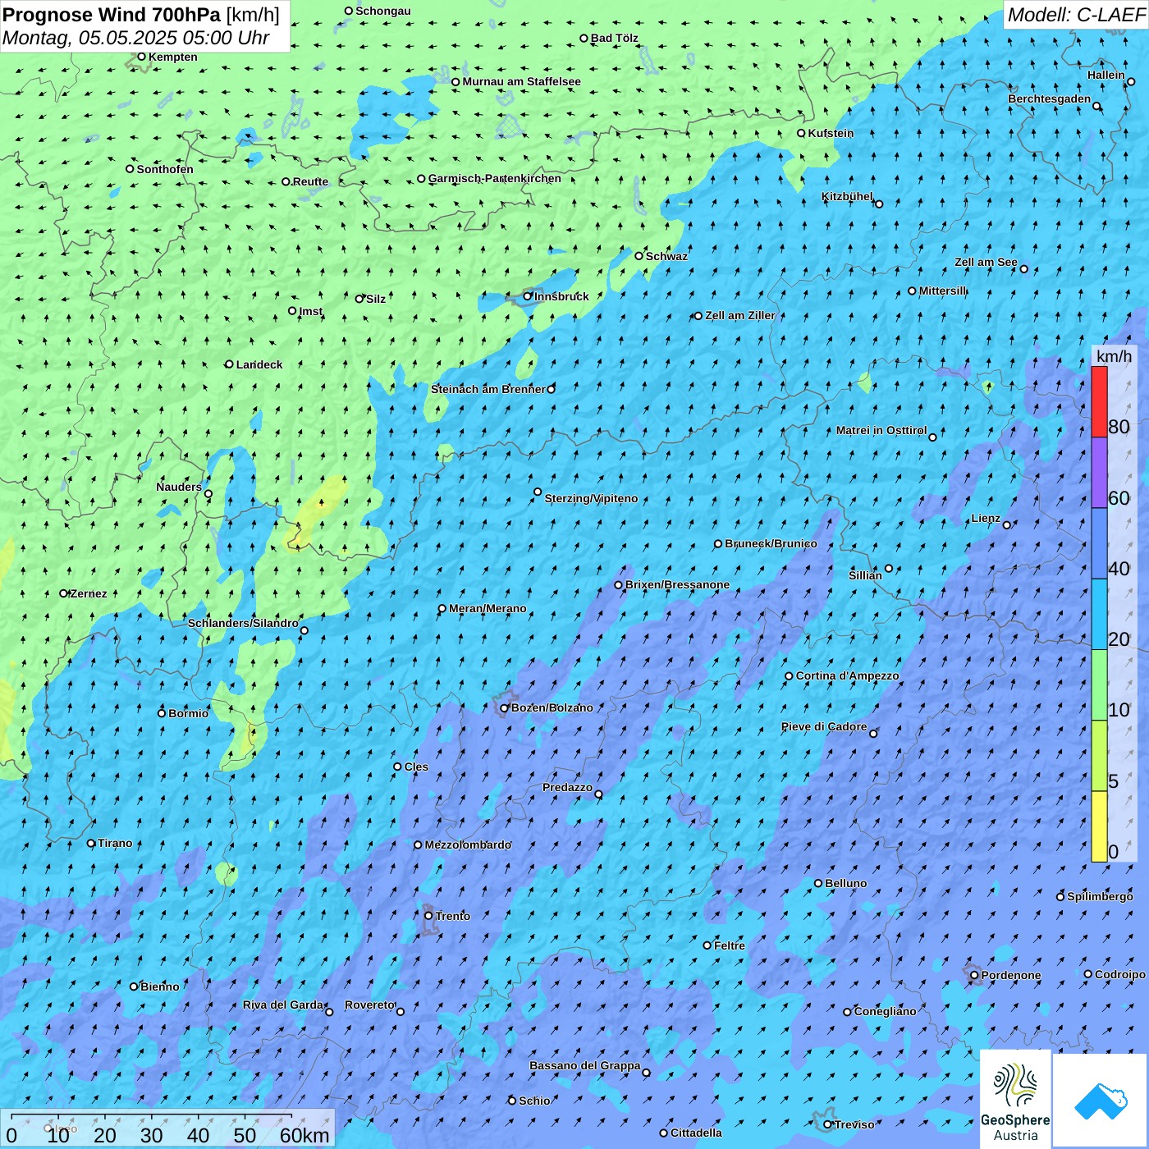Click the 'Schwaz' label
The image size is (1149, 1149).
pos(666,256)
